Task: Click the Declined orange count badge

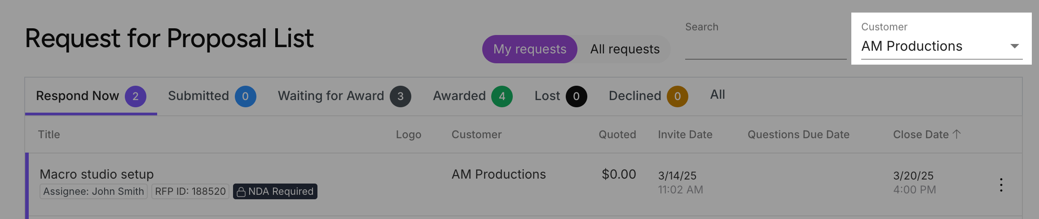Action: [678, 96]
